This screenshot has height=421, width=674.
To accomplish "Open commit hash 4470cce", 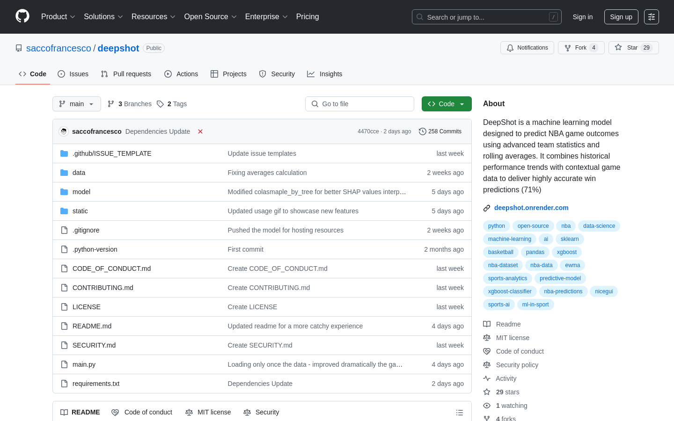I will [368, 131].
